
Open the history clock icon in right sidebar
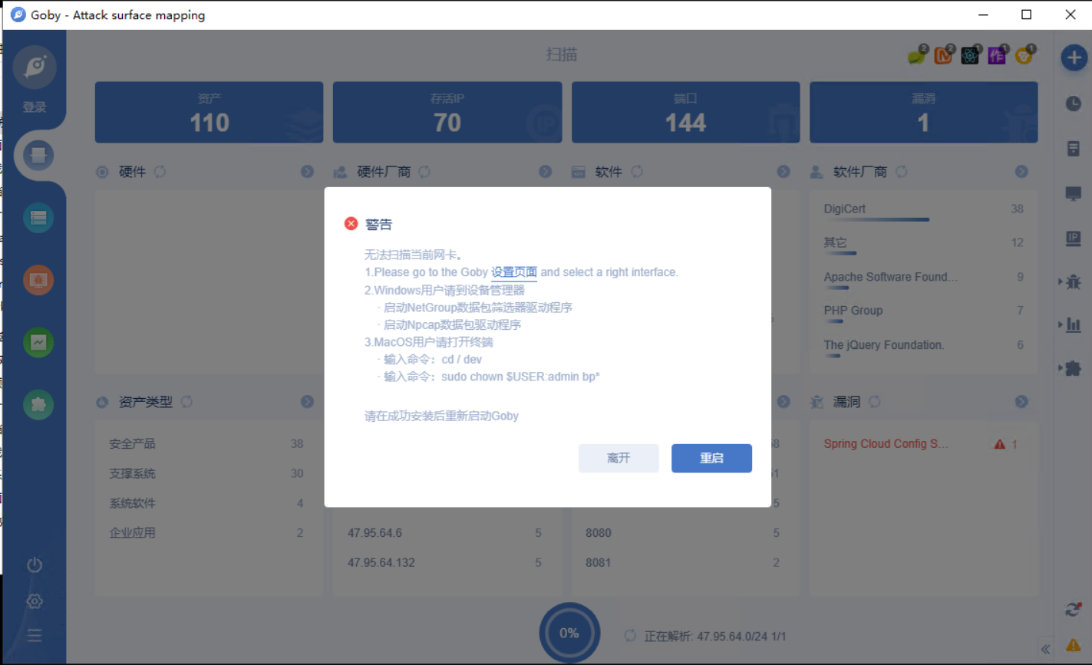coord(1074,103)
